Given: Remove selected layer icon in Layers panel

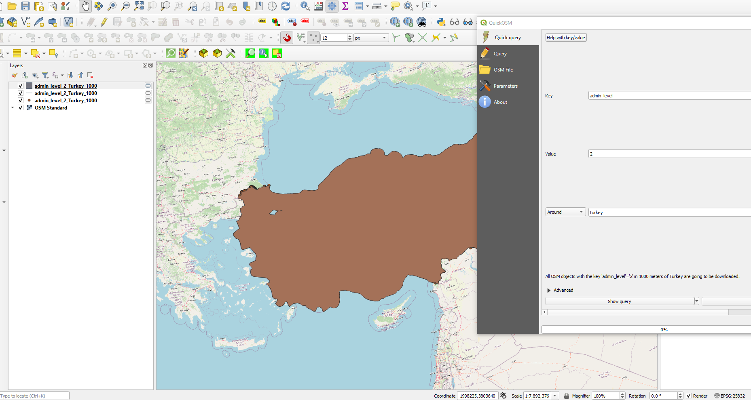Looking at the screenshot, I should pos(90,75).
